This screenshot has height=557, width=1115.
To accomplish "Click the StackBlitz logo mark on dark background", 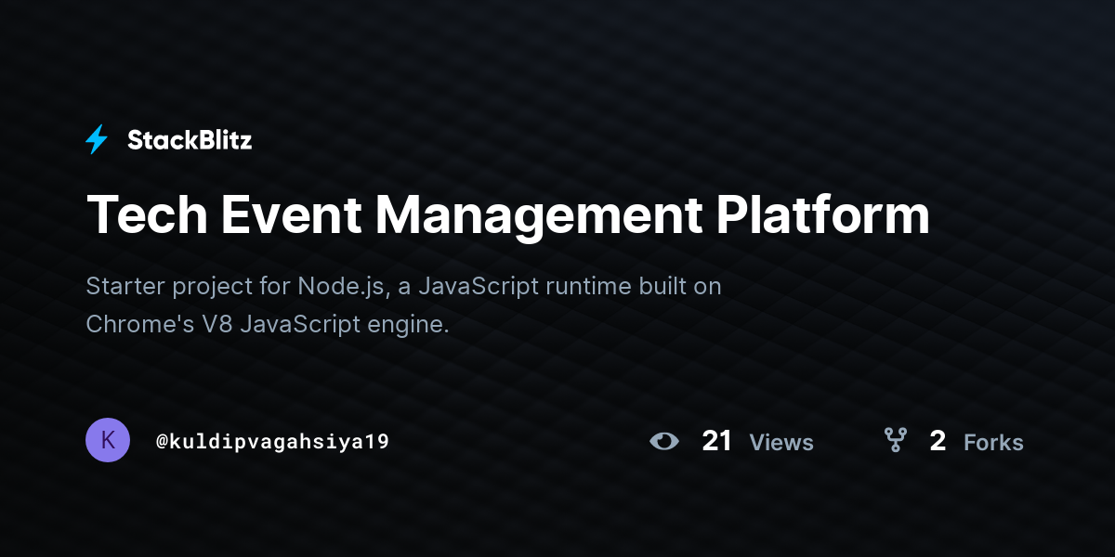I will pos(97,139).
